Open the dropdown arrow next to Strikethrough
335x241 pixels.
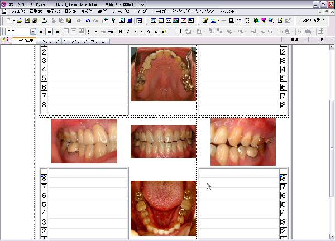[x=141, y=32]
